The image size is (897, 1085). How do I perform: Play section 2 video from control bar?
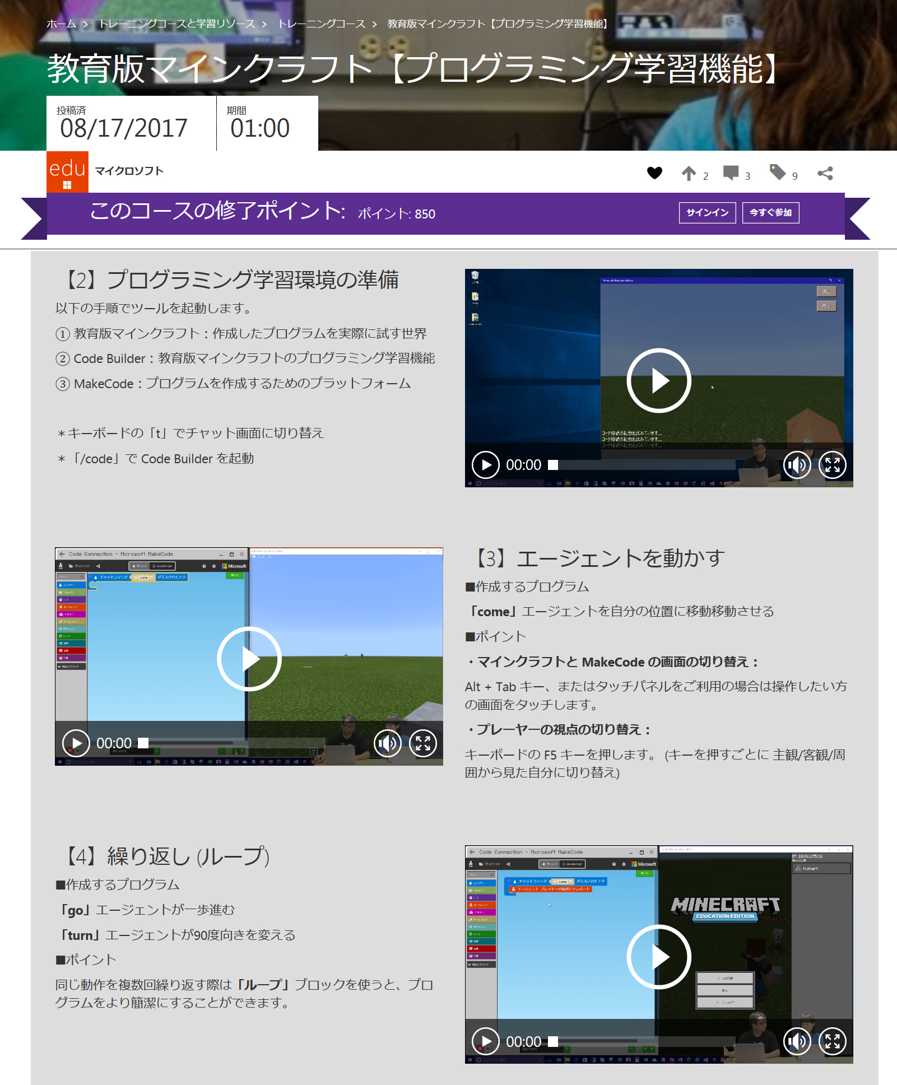tap(485, 465)
